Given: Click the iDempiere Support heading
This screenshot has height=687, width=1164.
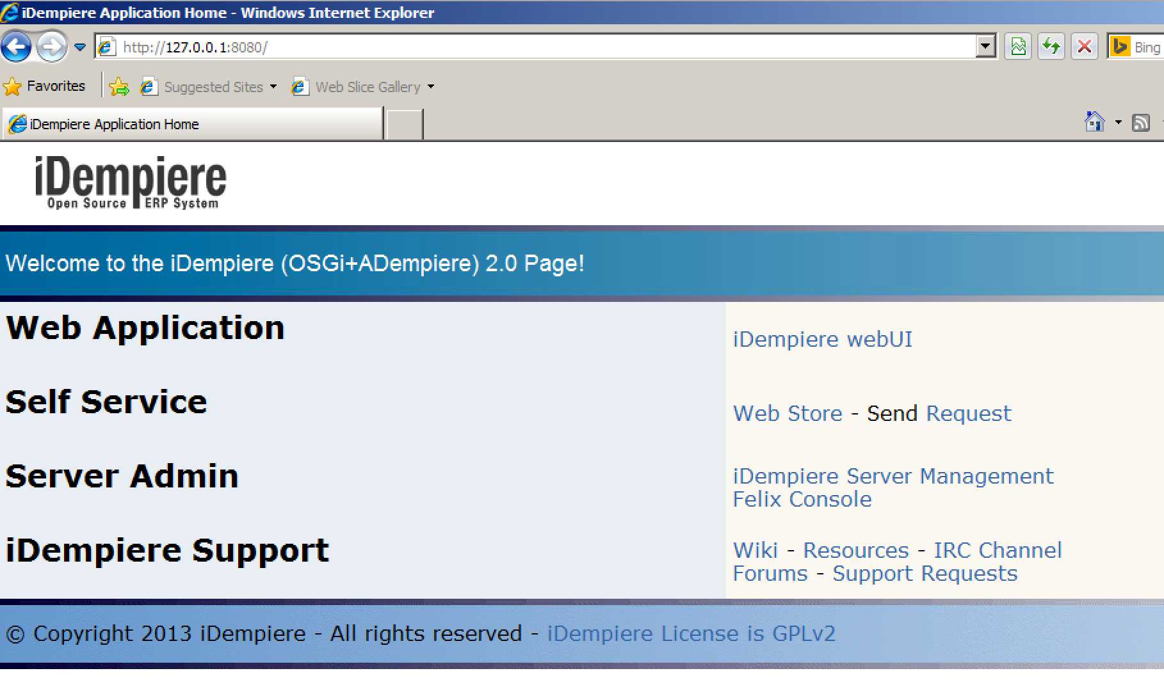Looking at the screenshot, I should click(167, 551).
